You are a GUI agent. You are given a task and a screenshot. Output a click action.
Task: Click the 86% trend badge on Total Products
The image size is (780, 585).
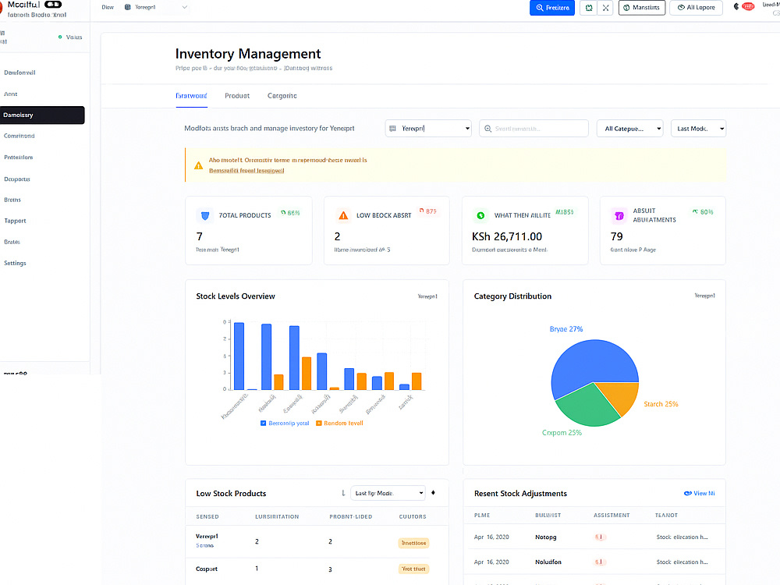290,213
